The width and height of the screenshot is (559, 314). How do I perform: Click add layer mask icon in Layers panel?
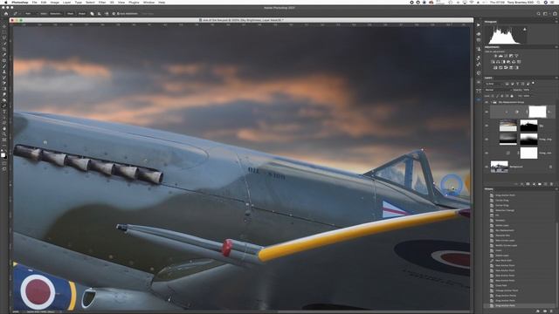[528, 184]
